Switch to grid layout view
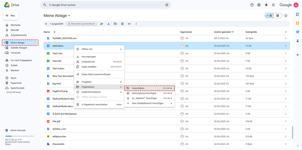The height and width of the screenshot is (150, 302). (x=278, y=16)
